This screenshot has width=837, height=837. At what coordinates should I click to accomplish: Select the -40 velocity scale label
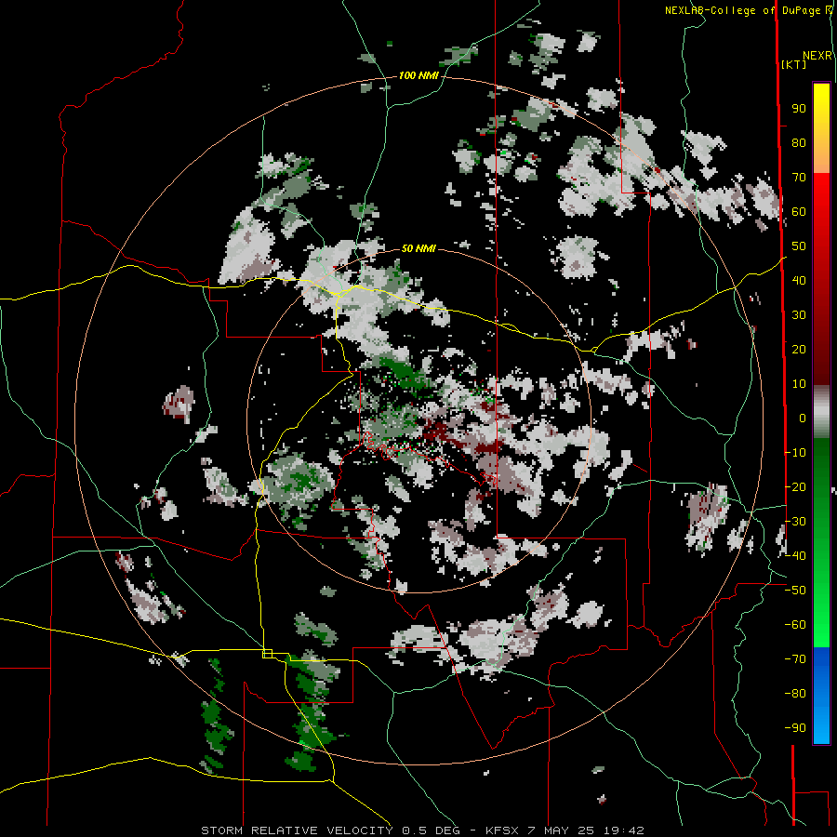[x=795, y=556]
